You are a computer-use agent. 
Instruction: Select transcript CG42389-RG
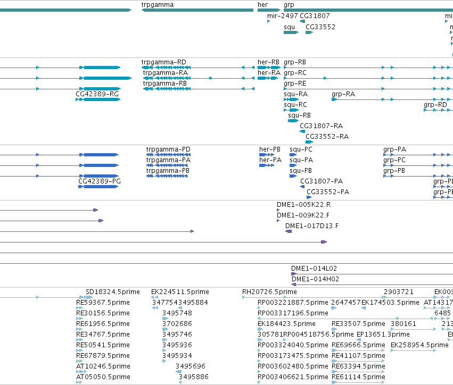98,99
